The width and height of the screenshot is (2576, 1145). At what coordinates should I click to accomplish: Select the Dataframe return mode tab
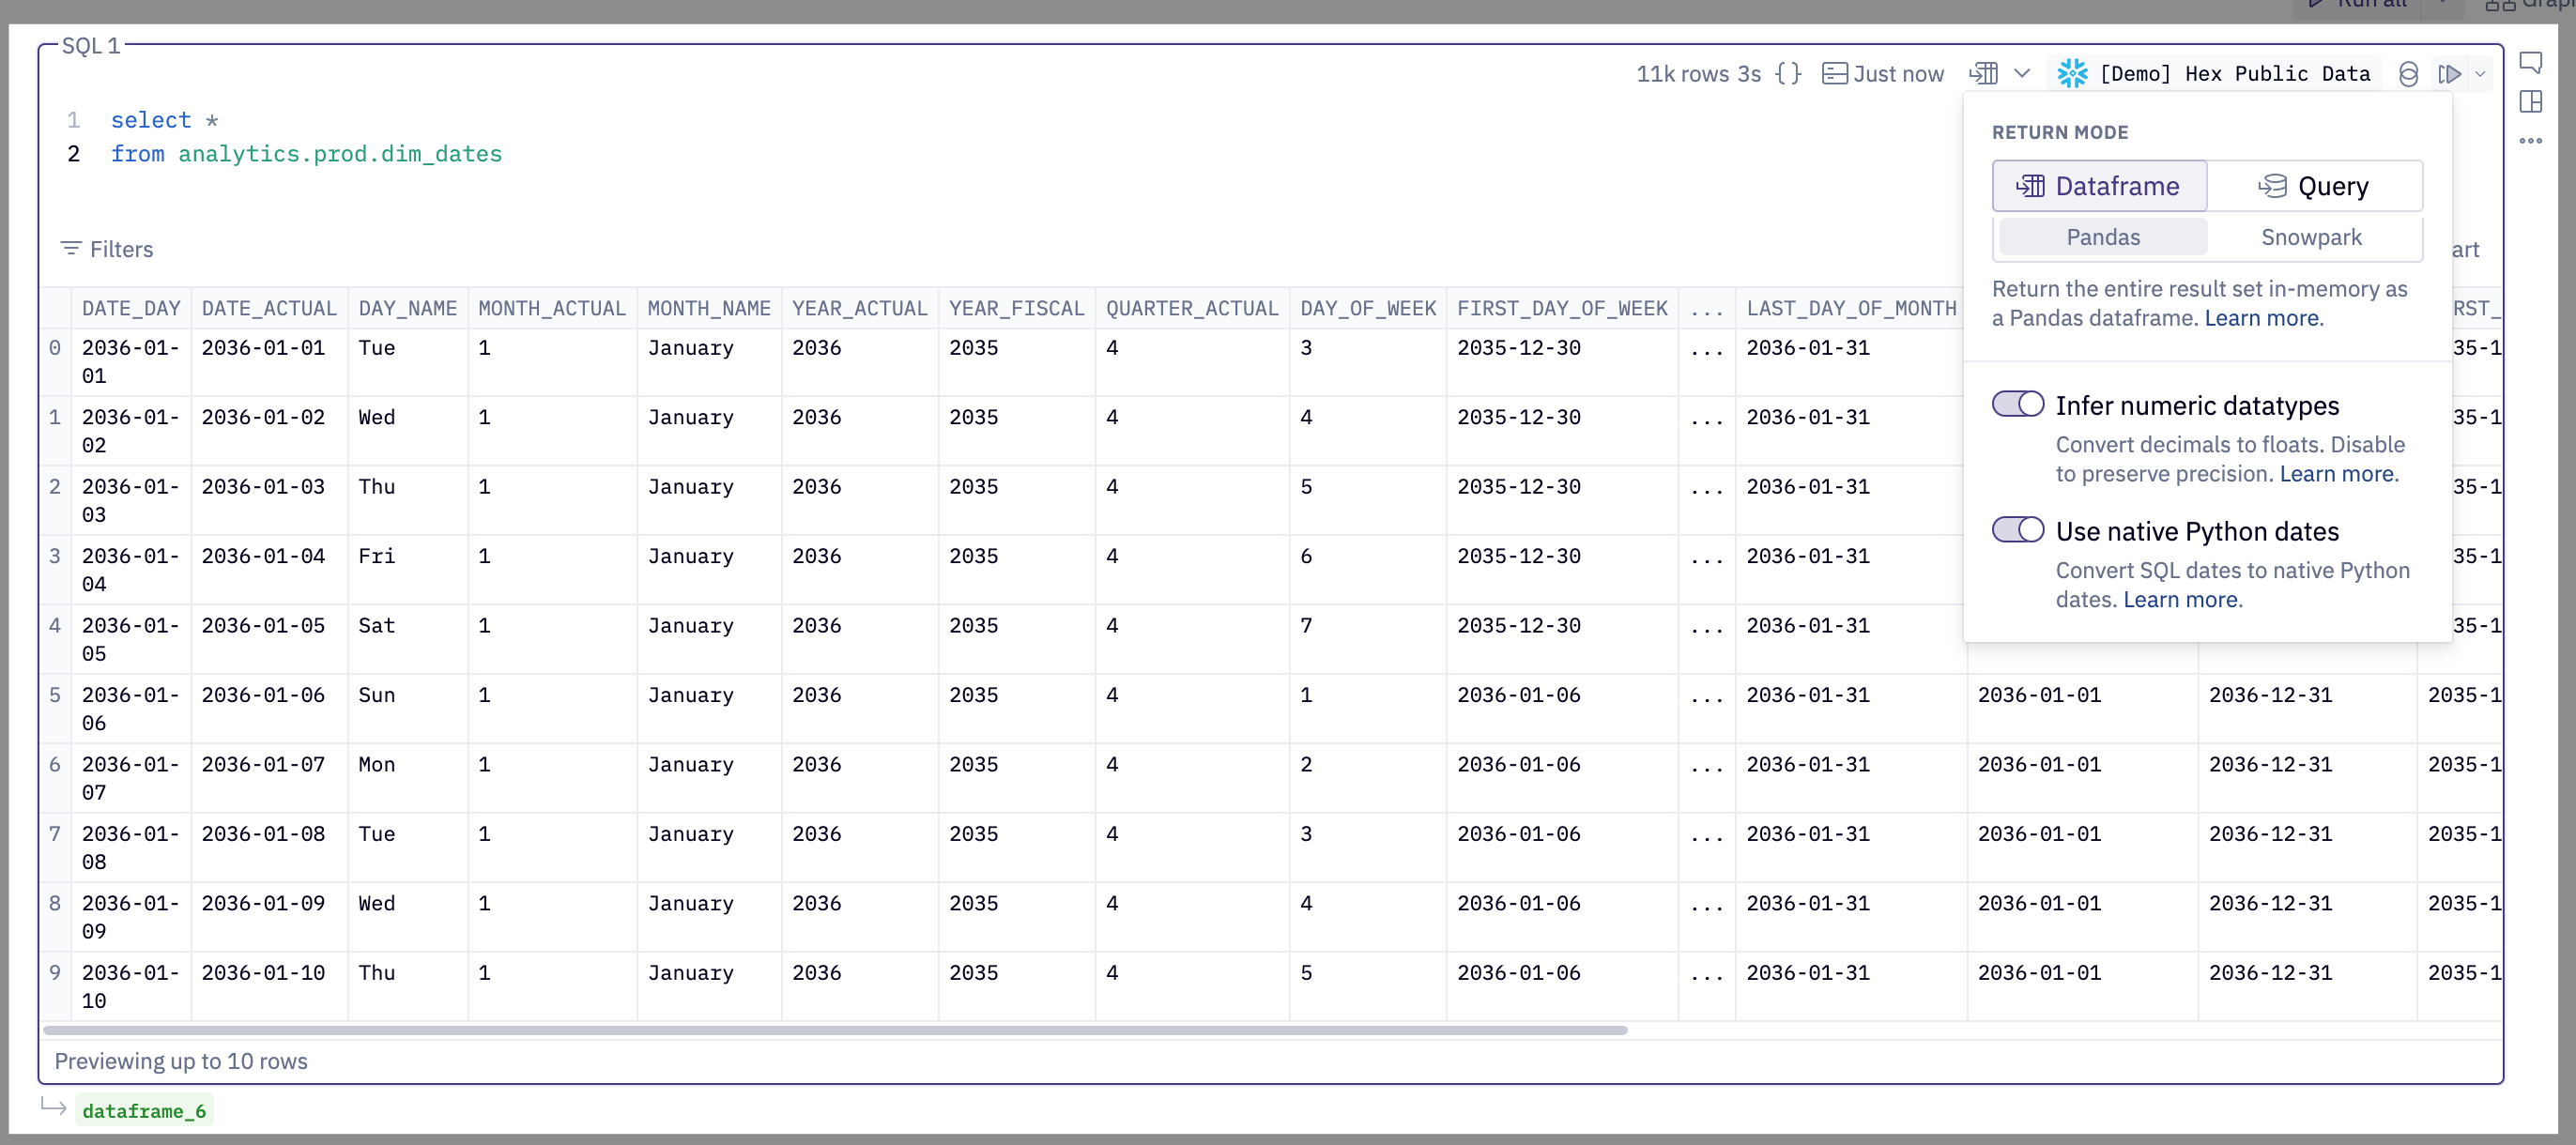point(2099,185)
